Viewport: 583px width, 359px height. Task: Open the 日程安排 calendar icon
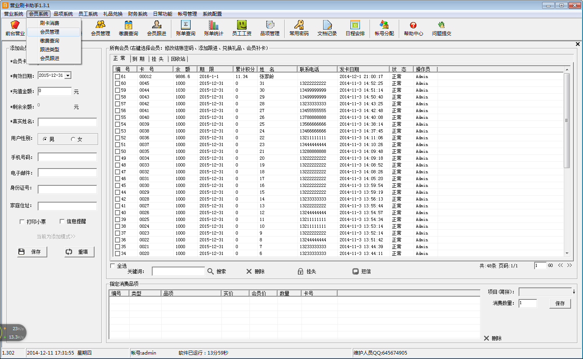pos(355,28)
